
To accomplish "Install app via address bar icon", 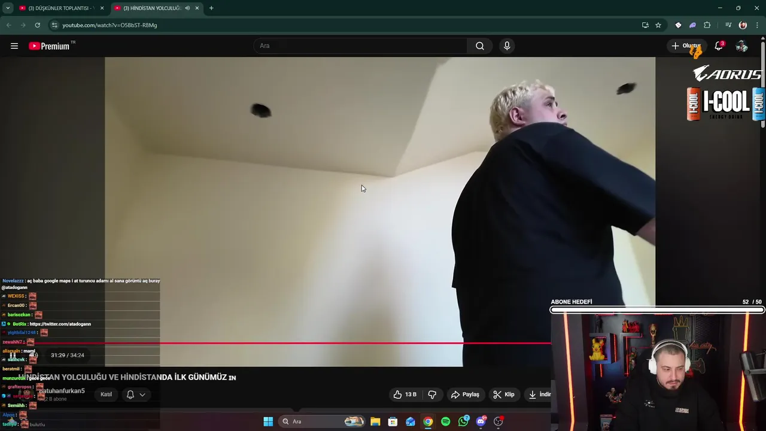I will click(x=645, y=25).
